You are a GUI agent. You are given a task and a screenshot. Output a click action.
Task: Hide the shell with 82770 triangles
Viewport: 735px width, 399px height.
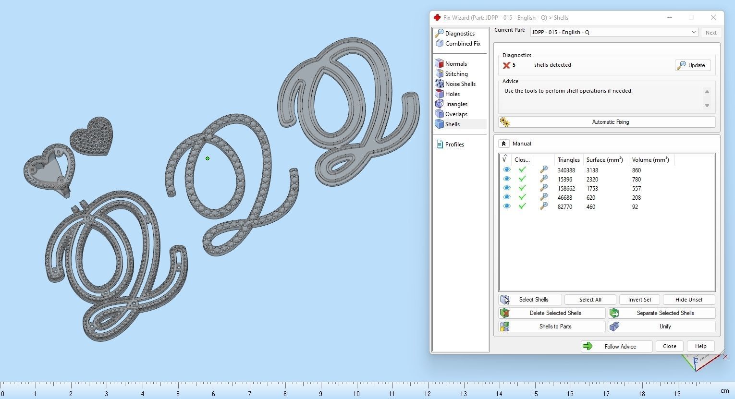pos(506,206)
